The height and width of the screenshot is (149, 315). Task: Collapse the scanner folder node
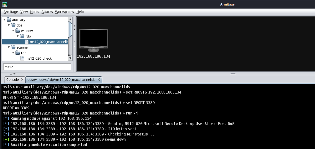pos(9,47)
